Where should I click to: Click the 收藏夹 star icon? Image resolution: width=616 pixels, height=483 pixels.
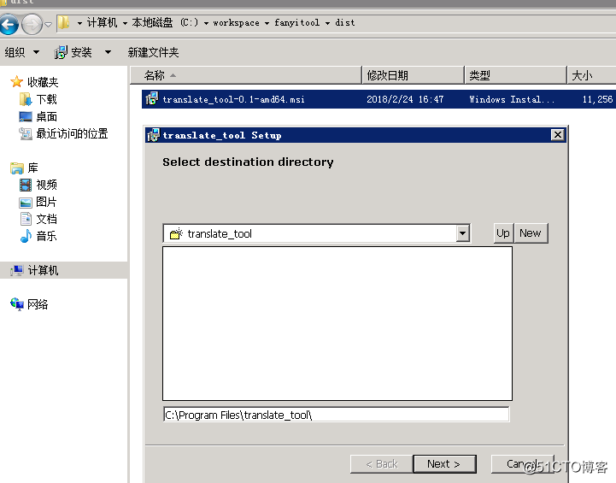[x=16, y=82]
